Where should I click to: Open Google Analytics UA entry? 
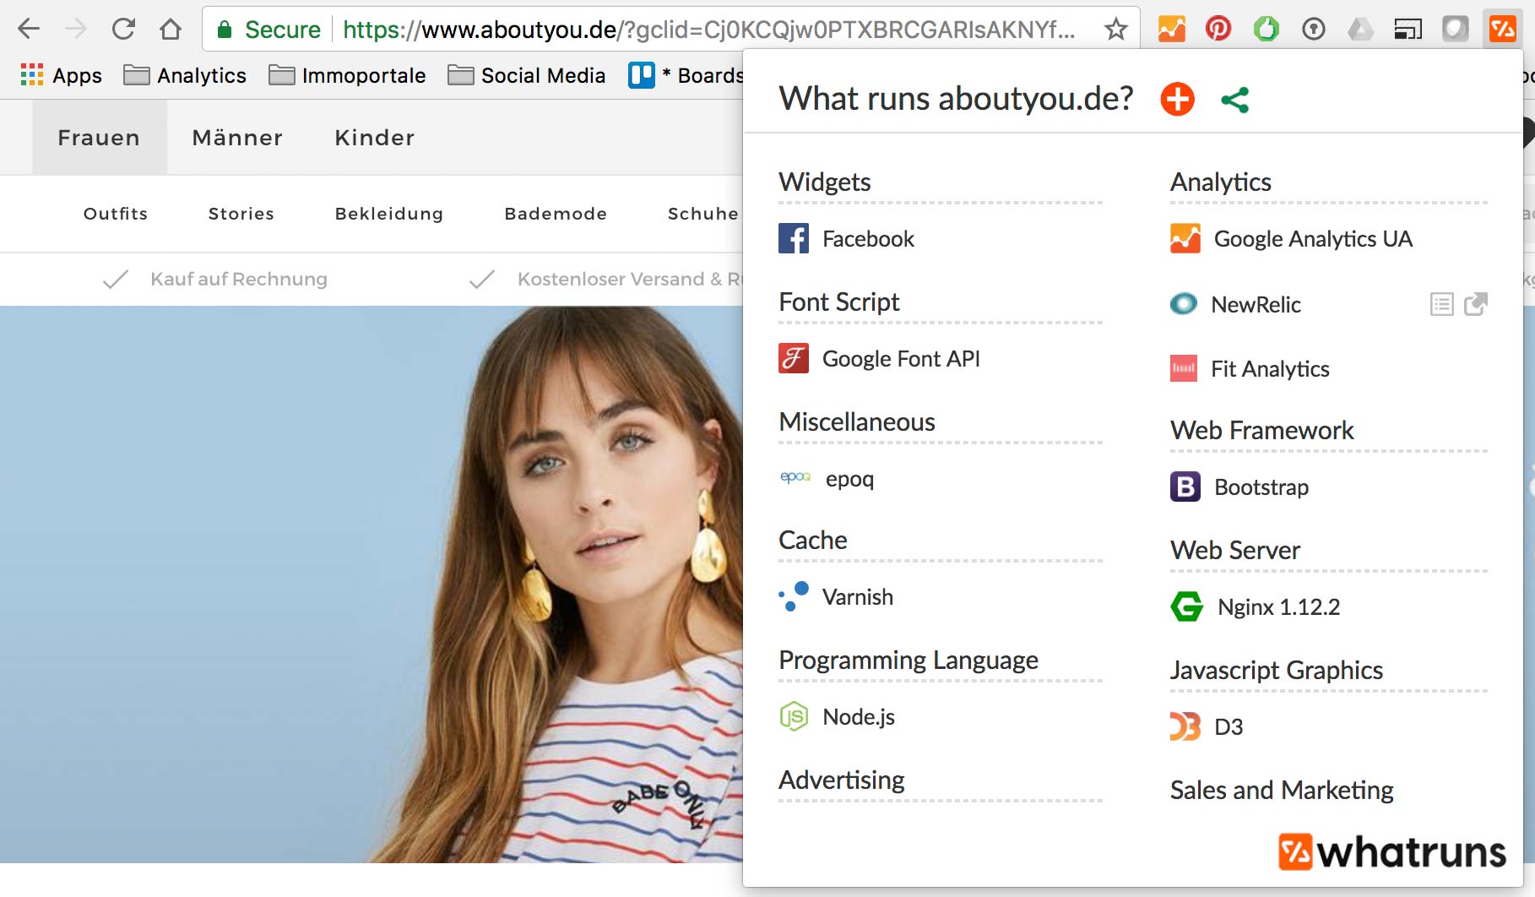pos(1313,239)
